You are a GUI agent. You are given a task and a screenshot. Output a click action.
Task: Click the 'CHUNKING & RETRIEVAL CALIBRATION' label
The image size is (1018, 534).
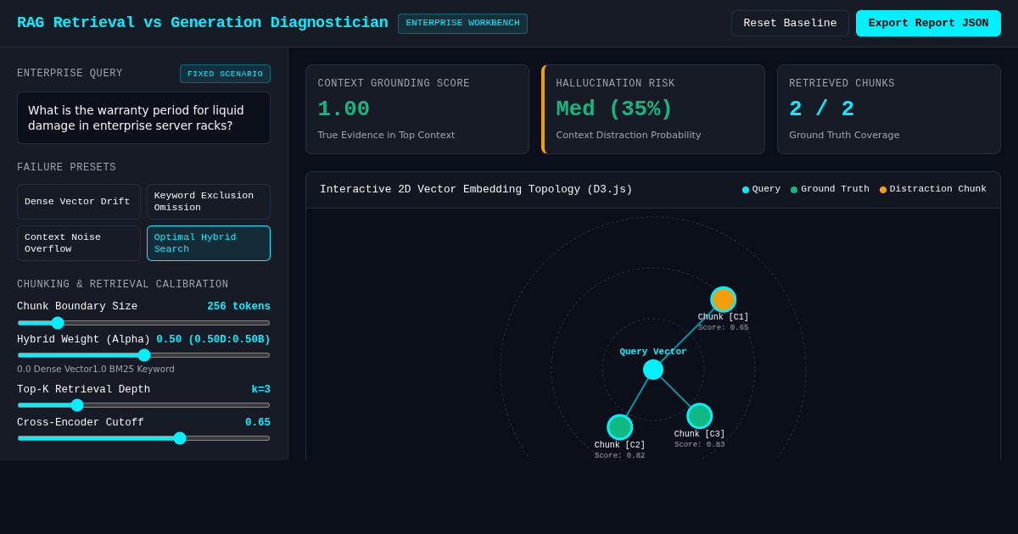click(x=123, y=285)
